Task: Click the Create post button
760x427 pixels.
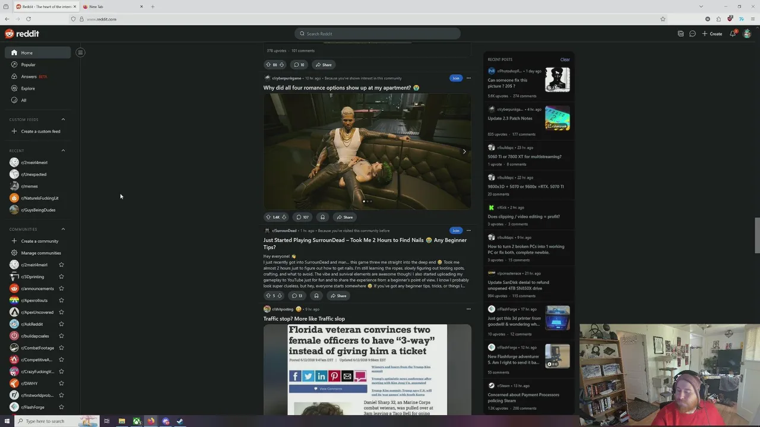Action: click(712, 34)
